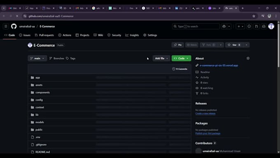
Task: Stop page loading with X button
Action: (17, 16)
